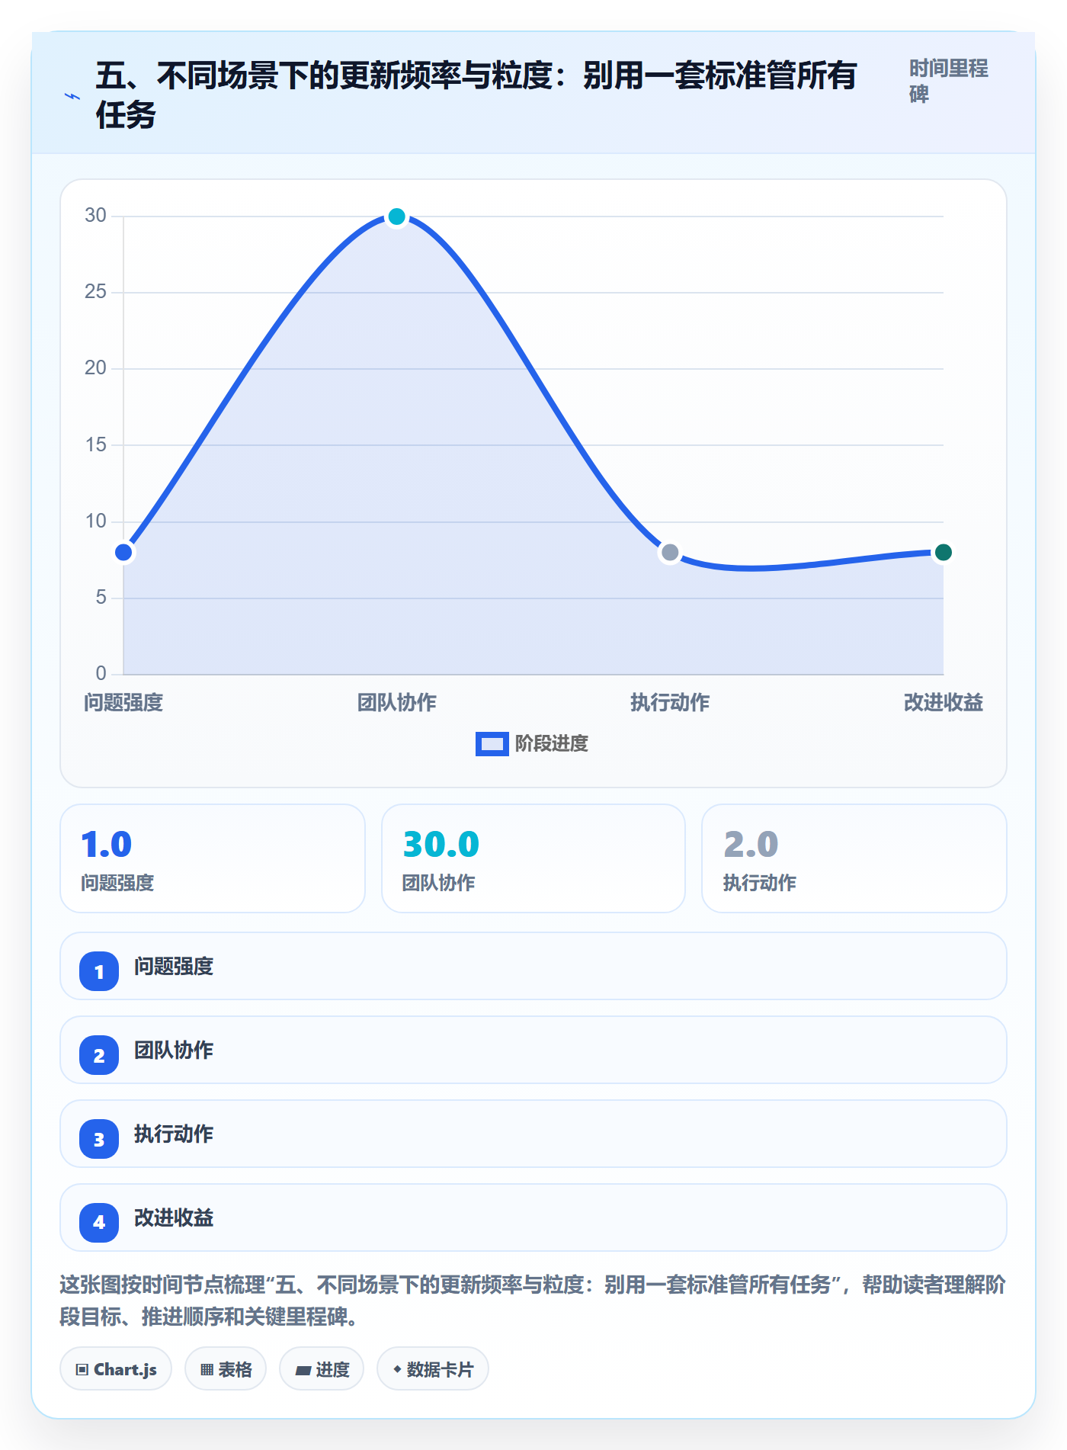Toggle the 阶段进度 legend color box
Image resolution: width=1067 pixels, height=1450 pixels.
[x=492, y=744]
